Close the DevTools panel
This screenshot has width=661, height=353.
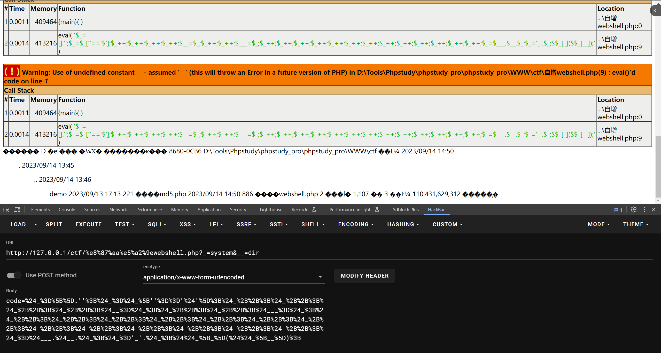654,209
